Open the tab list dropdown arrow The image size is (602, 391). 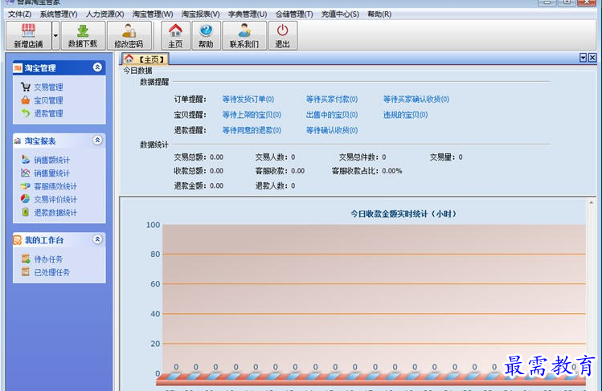click(584, 58)
